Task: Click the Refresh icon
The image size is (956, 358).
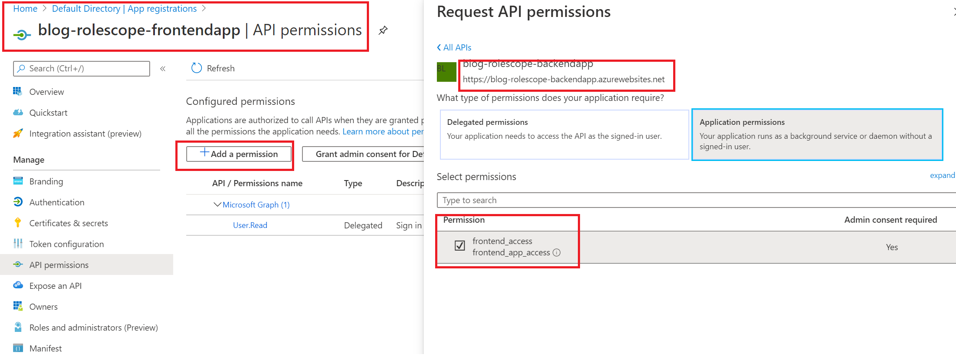Action: pos(197,68)
